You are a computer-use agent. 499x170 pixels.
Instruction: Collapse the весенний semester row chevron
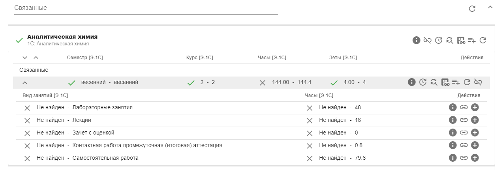[x=25, y=82]
